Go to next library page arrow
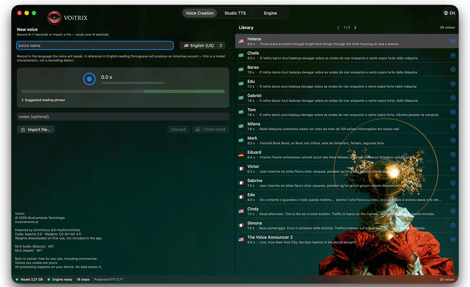The width and height of the screenshot is (470, 287). (355, 27)
